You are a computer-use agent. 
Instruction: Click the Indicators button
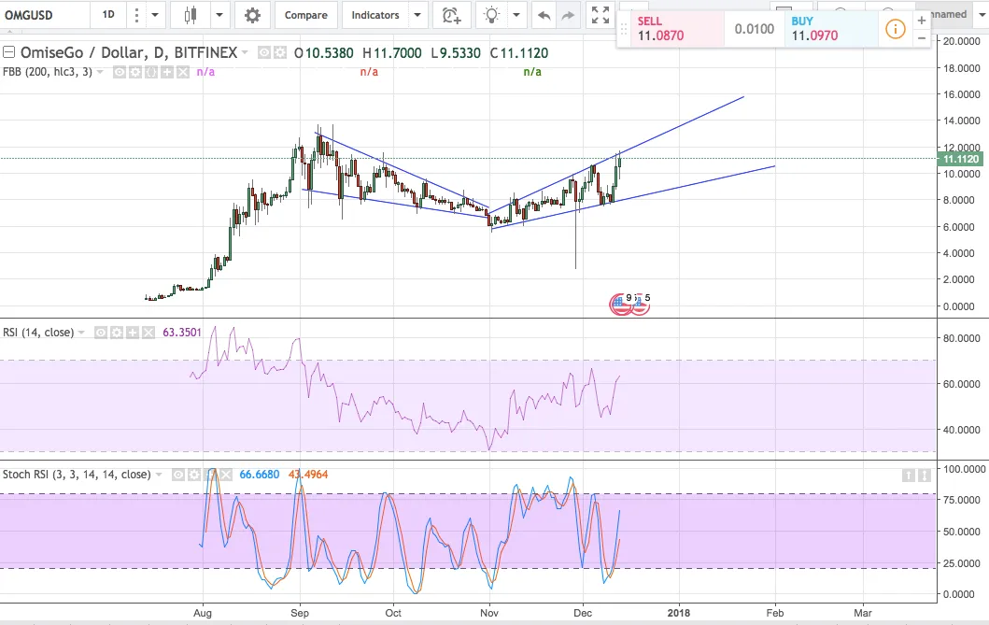point(375,15)
